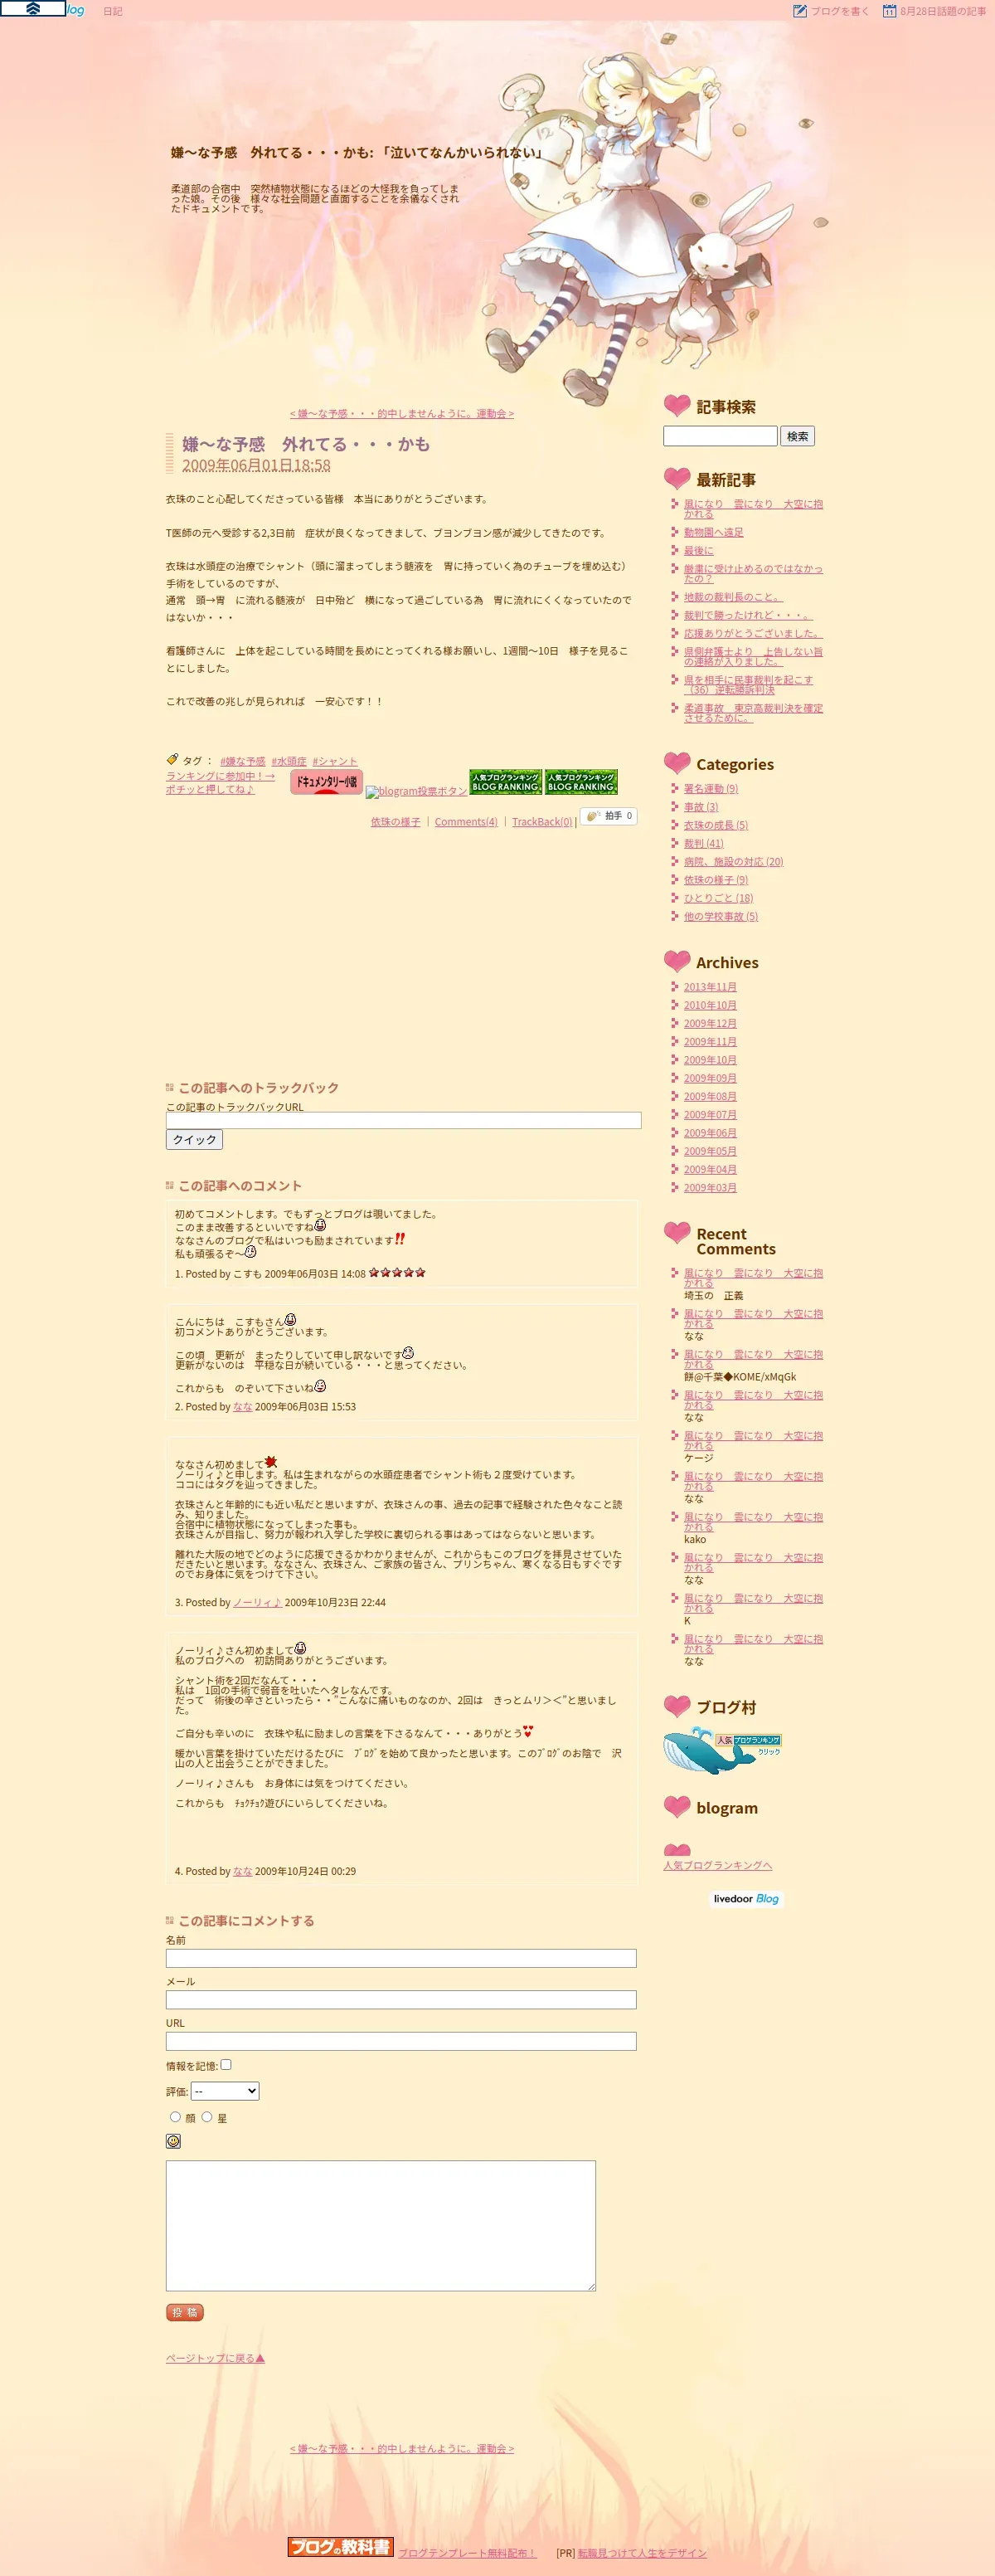
Task: Click the 8月28日話題の記事 calendar icon
Action: (888, 11)
